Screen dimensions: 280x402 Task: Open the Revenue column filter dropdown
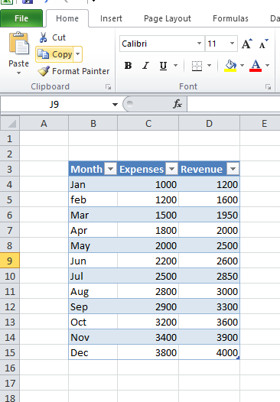point(233,169)
